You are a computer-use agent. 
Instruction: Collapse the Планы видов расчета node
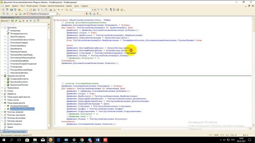[x=2, y=103]
